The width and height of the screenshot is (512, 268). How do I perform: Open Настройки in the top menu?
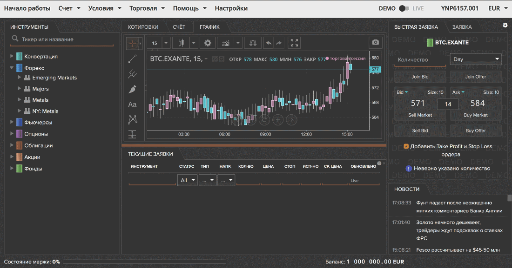point(231,8)
